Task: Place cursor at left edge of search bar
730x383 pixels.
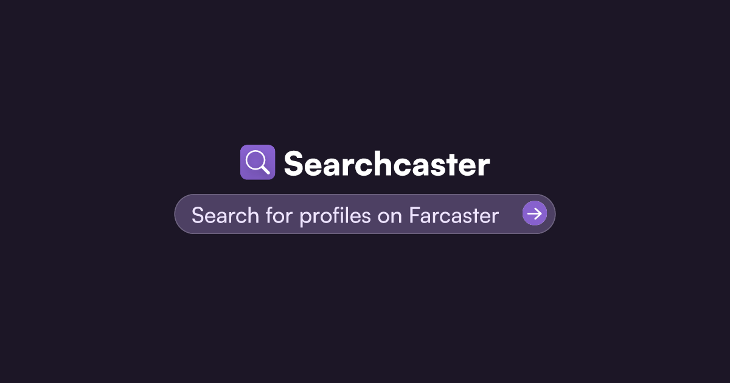Action: (183, 214)
